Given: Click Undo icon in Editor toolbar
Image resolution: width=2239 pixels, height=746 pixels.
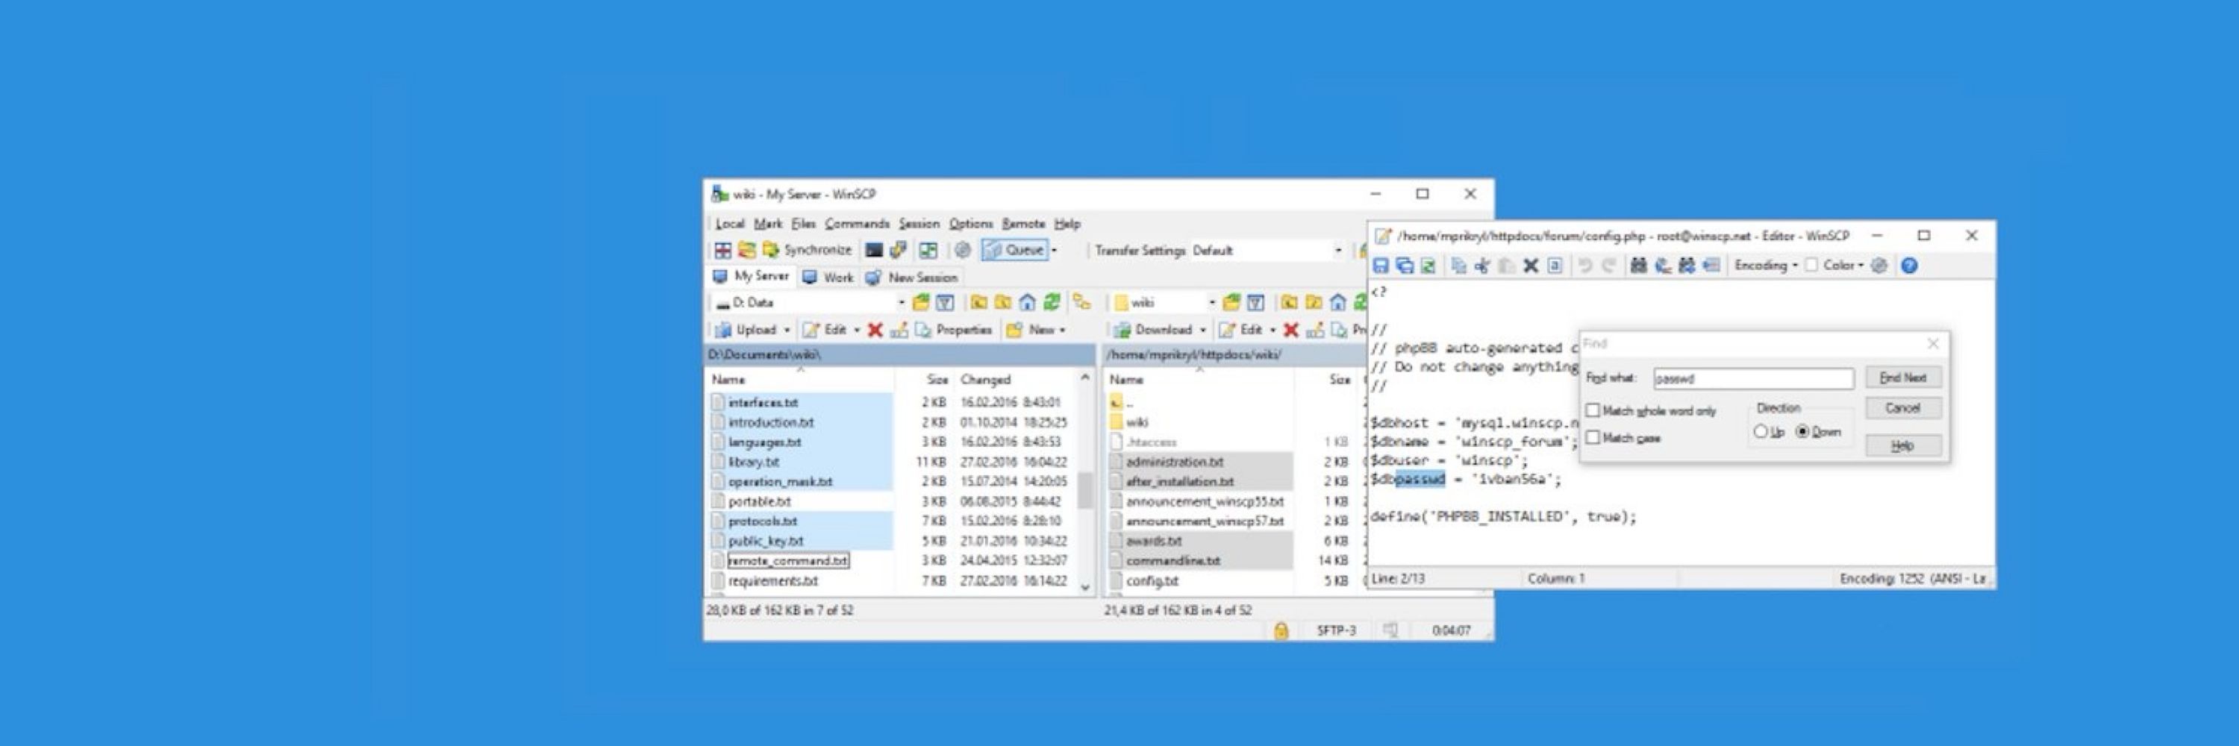Looking at the screenshot, I should [x=1585, y=266].
